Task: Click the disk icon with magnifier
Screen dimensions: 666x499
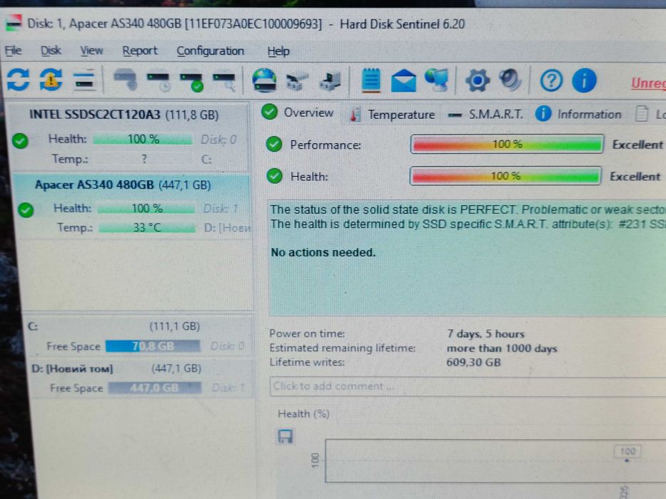Action: [x=224, y=81]
